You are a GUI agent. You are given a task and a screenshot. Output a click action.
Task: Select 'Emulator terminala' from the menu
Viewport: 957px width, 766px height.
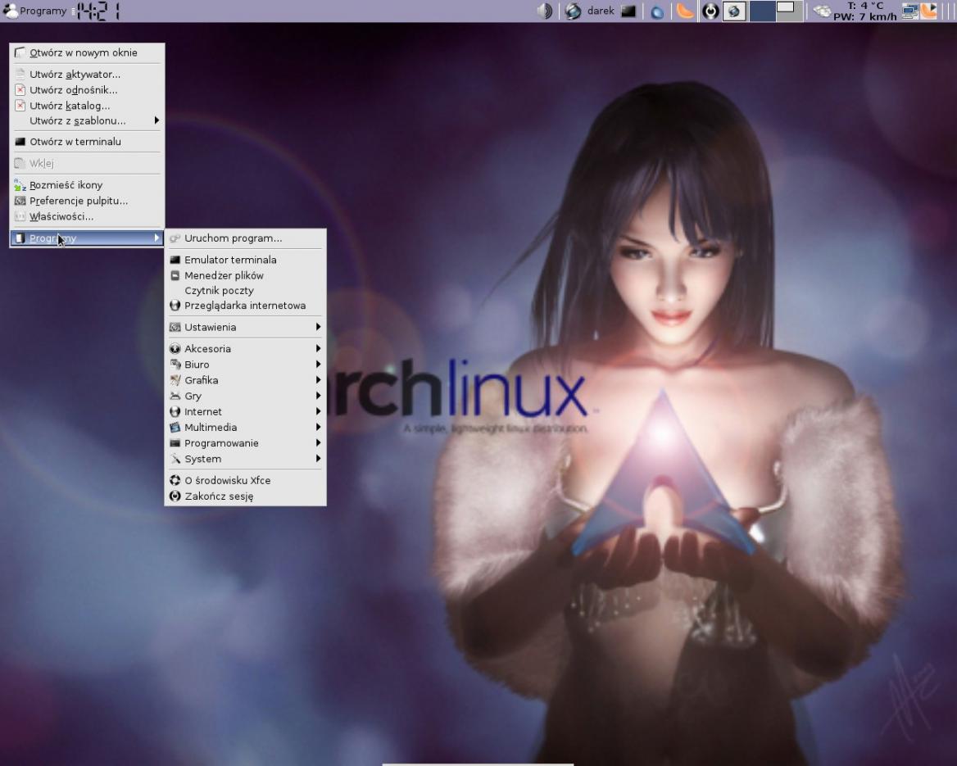tap(230, 260)
